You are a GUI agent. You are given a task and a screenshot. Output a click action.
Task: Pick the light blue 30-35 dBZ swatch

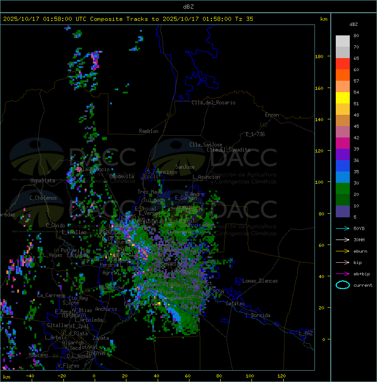(x=343, y=177)
